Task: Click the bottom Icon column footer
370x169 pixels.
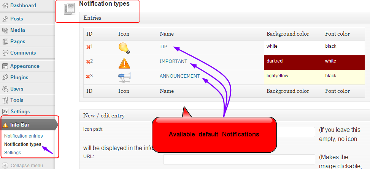Action: coord(124,91)
